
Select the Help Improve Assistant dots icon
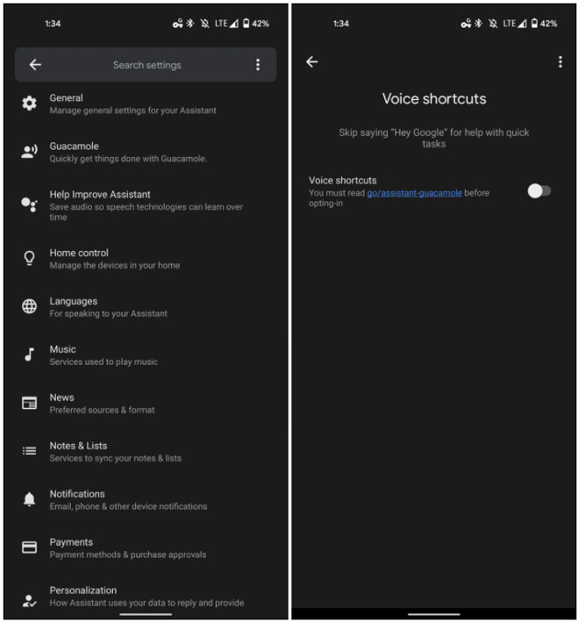point(29,204)
